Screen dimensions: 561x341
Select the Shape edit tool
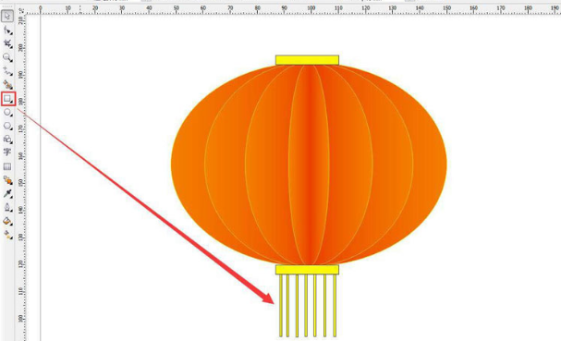(7, 30)
